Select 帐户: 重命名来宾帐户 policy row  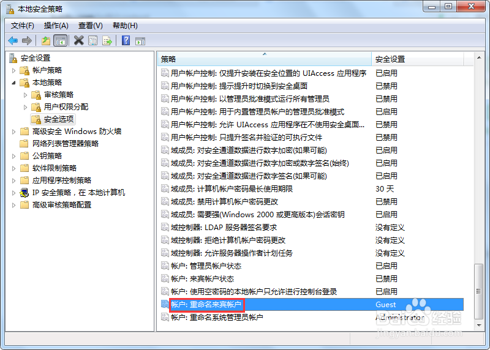312,305
